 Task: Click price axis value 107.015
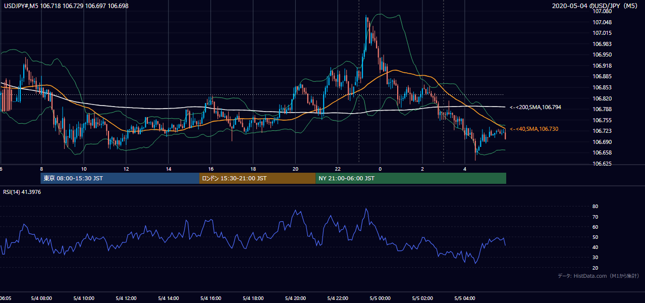[x=602, y=33]
